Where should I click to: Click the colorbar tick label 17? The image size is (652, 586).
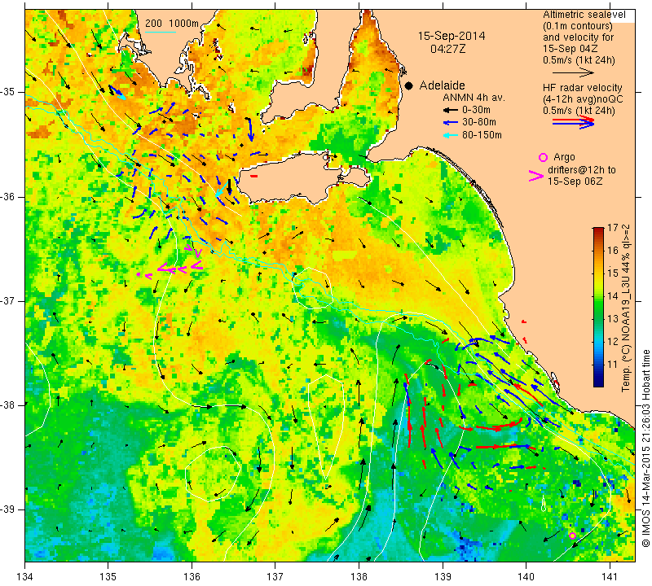pyautogui.click(x=613, y=228)
